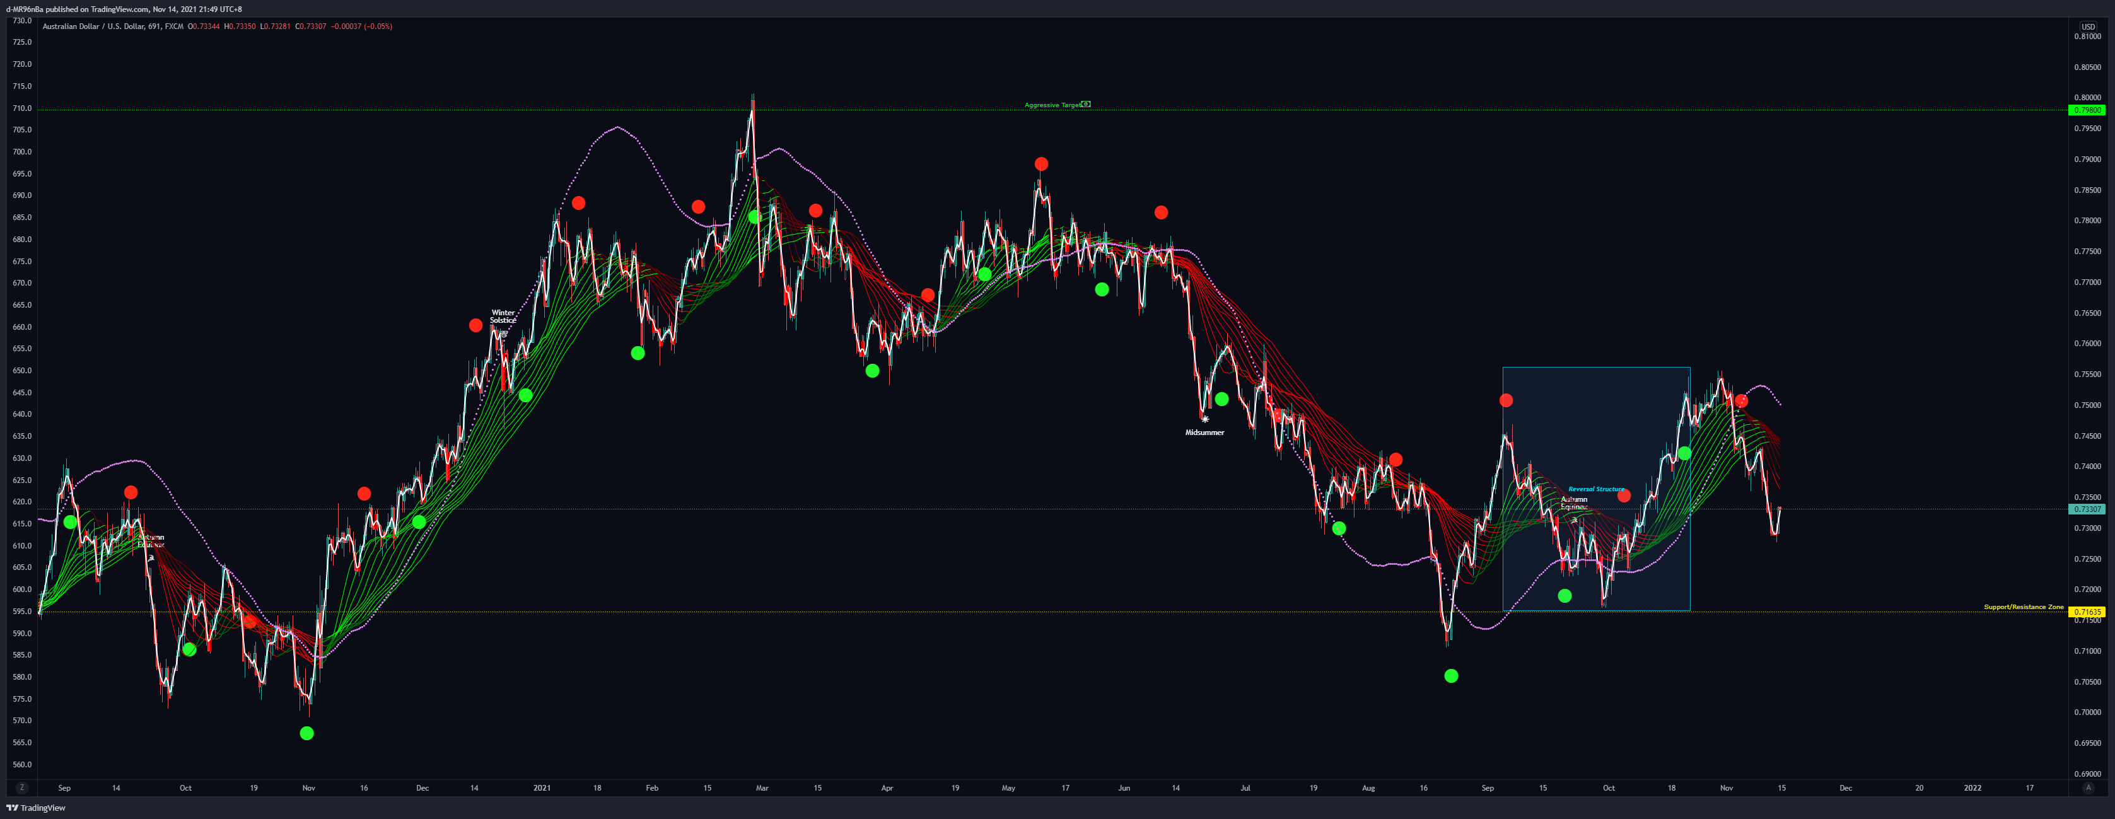Screen dimensions: 2115x819
Task: Click the open value O0.73344
Action: click(204, 26)
